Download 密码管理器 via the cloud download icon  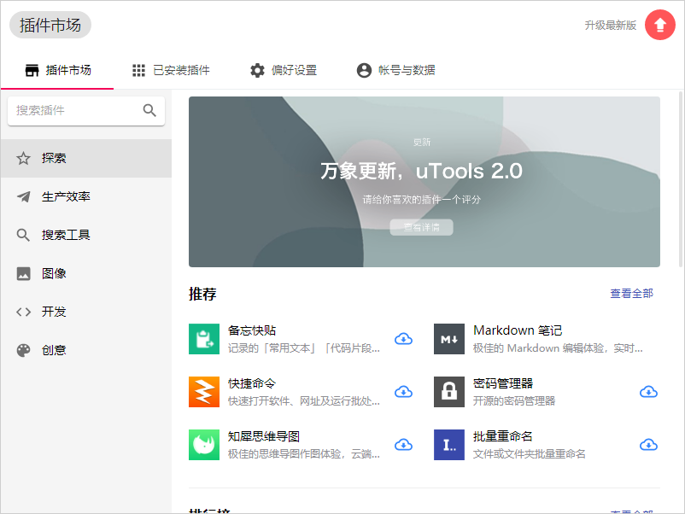click(648, 392)
